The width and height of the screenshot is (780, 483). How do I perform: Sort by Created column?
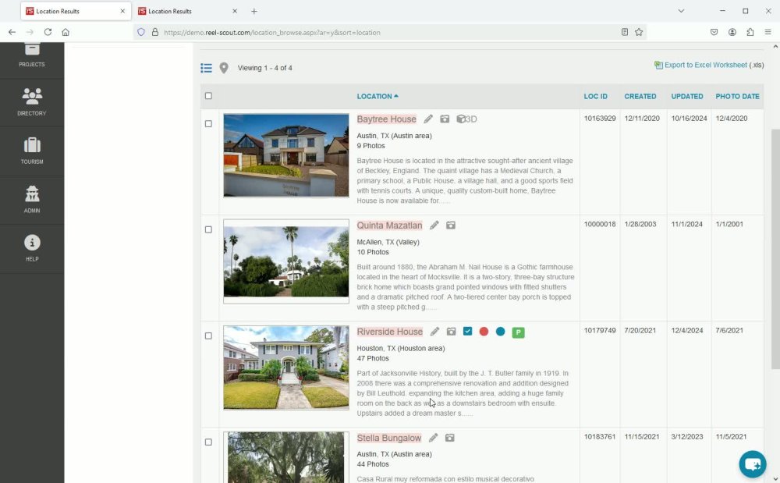640,97
